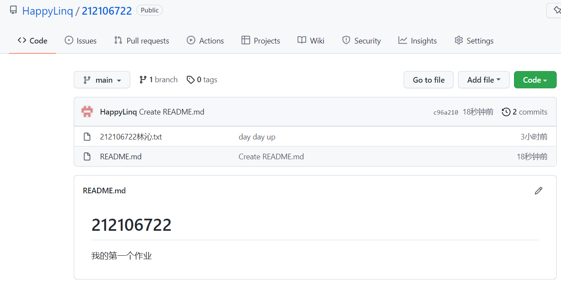Click the HappyLinq avatar in commit bar

click(87, 112)
